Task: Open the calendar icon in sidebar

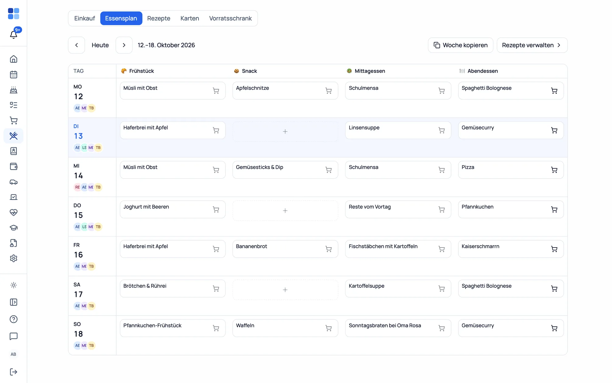Action: pos(13,74)
